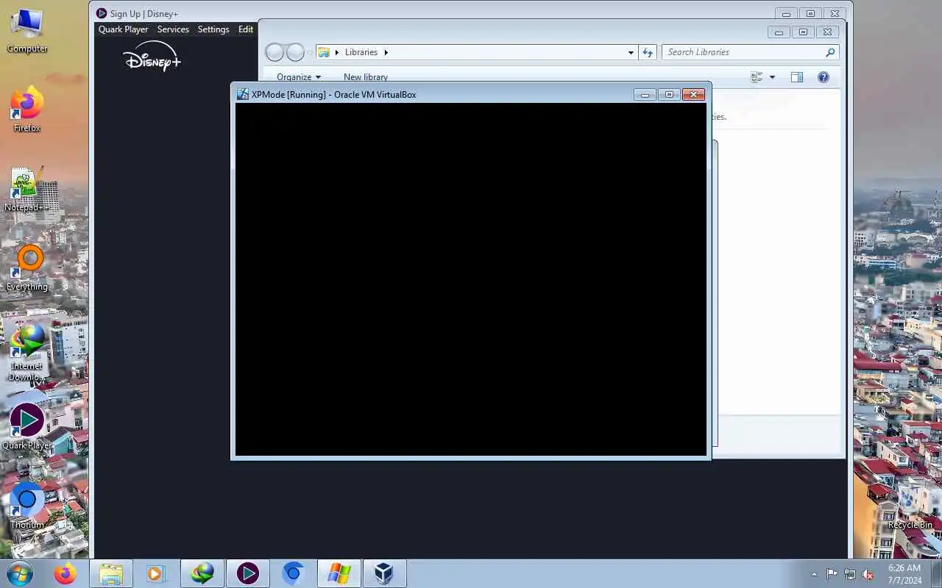This screenshot has width=942, height=588.
Task: Open Explorer Help question mark
Action: point(824,77)
